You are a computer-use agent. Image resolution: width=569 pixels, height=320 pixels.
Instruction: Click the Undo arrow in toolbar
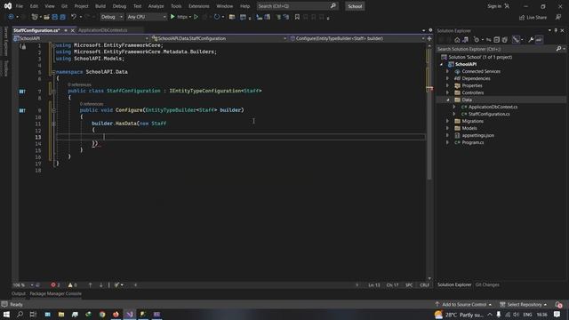74,17
